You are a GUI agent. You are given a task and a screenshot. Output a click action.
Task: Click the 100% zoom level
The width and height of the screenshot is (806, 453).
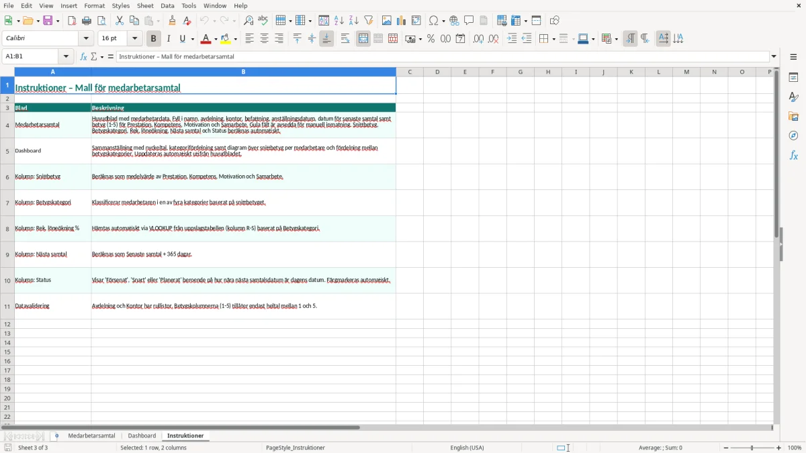tap(795, 448)
